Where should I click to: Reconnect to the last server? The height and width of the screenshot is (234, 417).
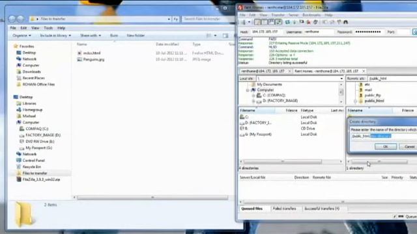(x=315, y=22)
